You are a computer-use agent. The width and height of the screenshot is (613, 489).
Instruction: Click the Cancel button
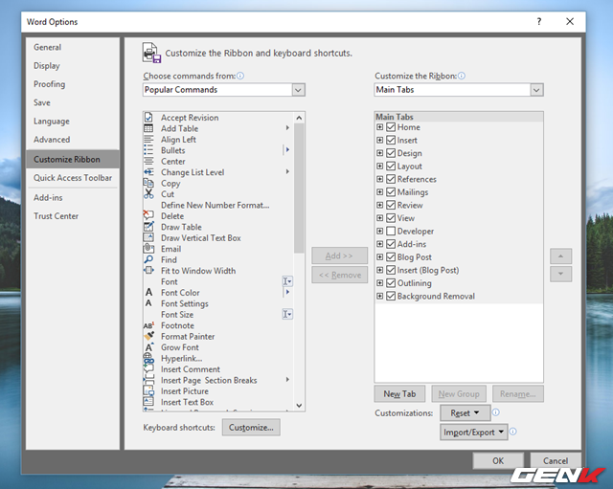tap(556, 461)
